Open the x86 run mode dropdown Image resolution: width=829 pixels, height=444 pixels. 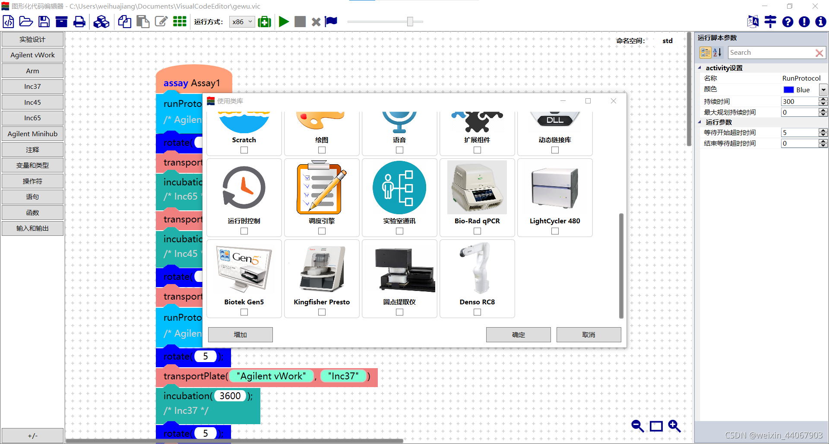(x=242, y=22)
